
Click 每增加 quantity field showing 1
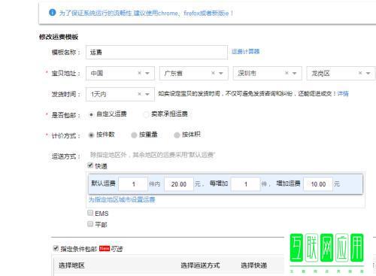pos(245,184)
